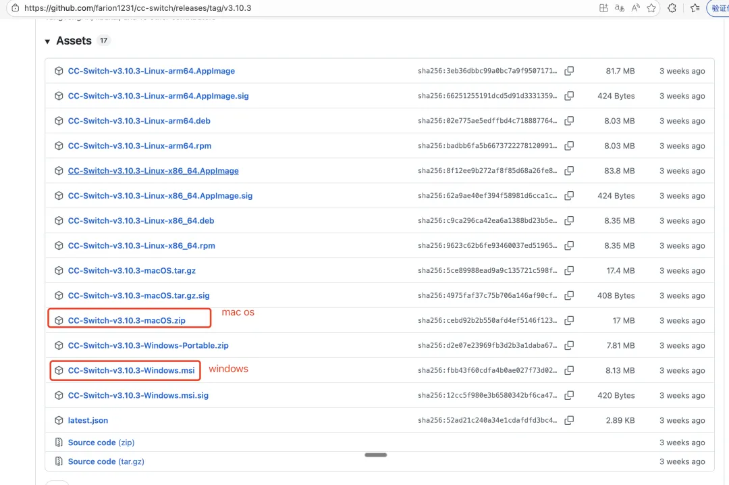Click the browser favorites star icon
Viewport: 729px width, 485px height.
tap(651, 8)
